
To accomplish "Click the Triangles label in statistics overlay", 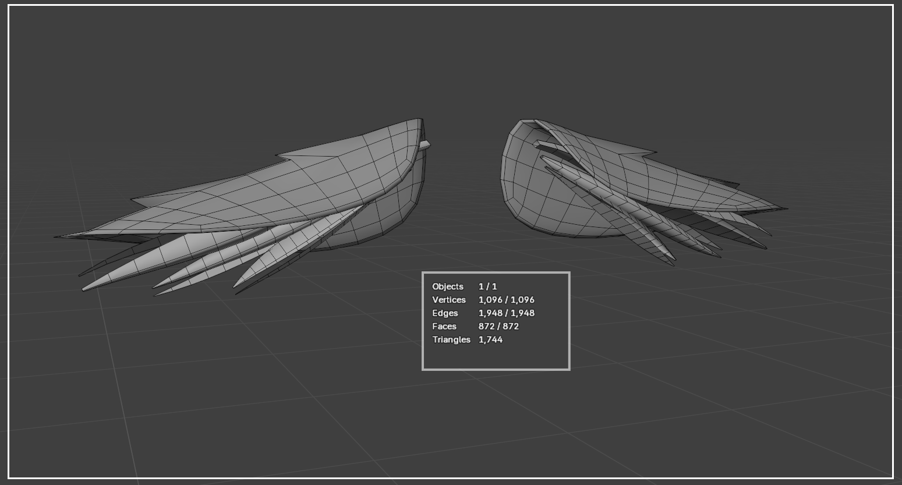I will [x=451, y=340].
